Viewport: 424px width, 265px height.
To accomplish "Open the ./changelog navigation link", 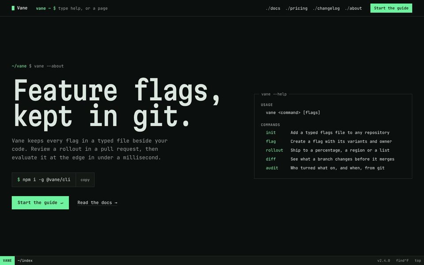I will click(x=326, y=8).
